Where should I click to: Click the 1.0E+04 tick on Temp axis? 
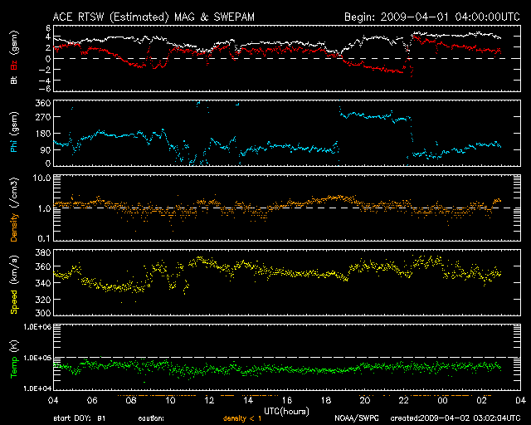[37, 388]
